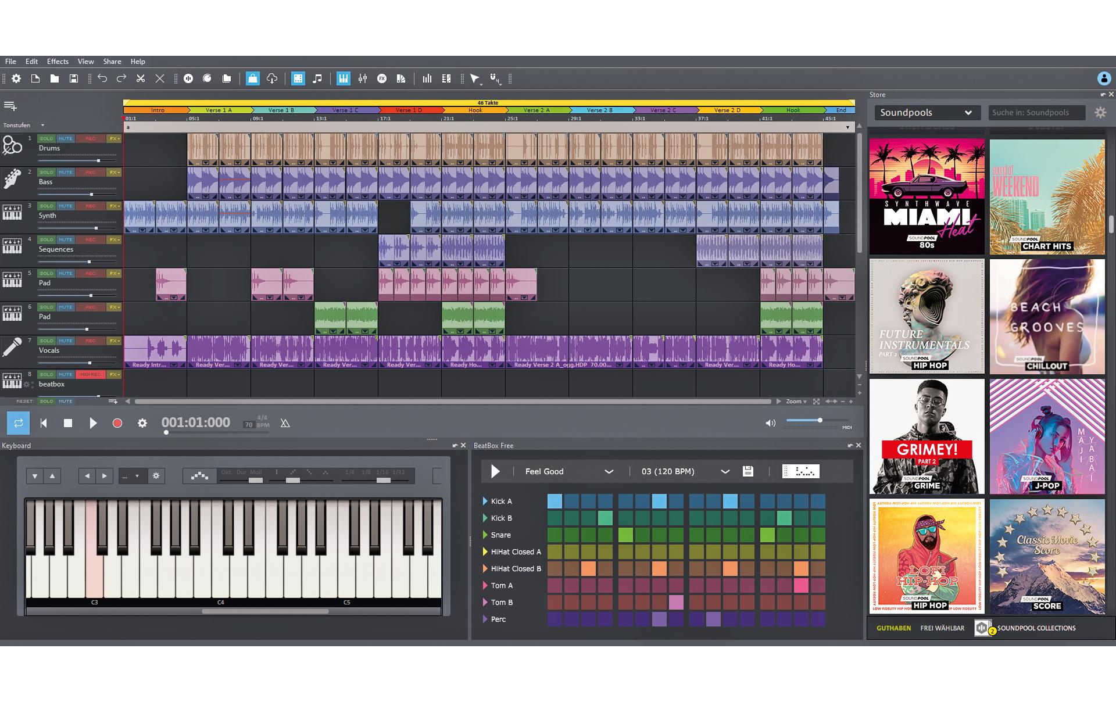Start recording with red record button

pyautogui.click(x=117, y=423)
